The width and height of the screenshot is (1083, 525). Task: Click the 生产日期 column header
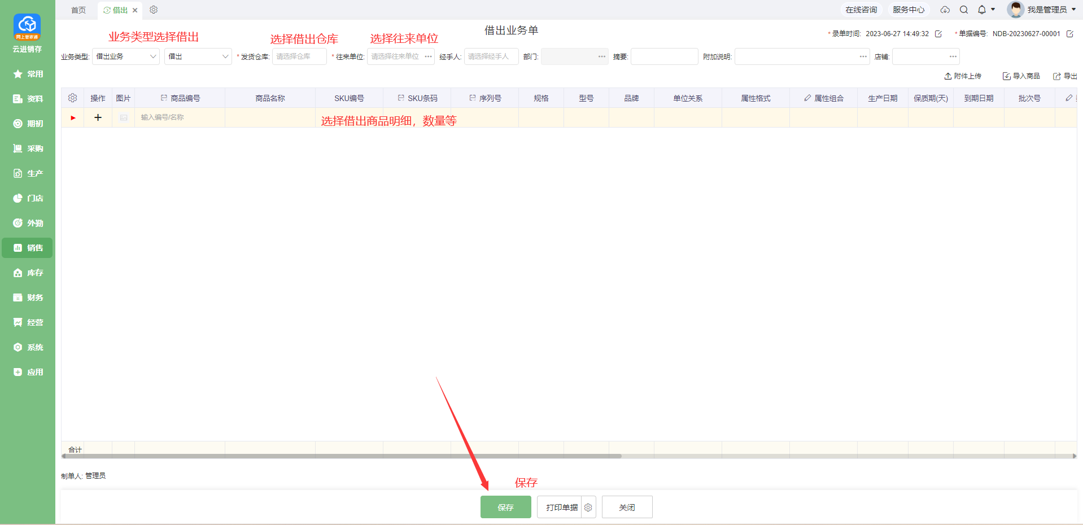883,98
